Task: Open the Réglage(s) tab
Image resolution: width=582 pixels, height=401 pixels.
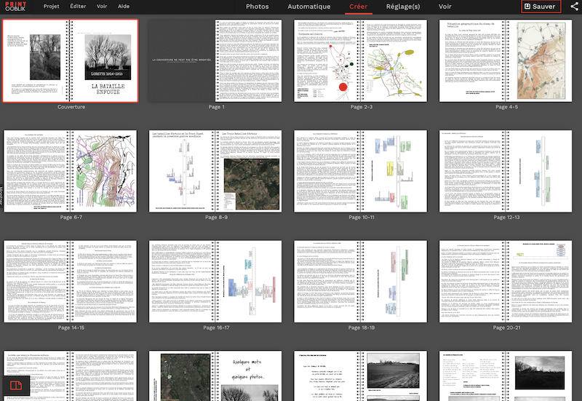Action: point(403,7)
